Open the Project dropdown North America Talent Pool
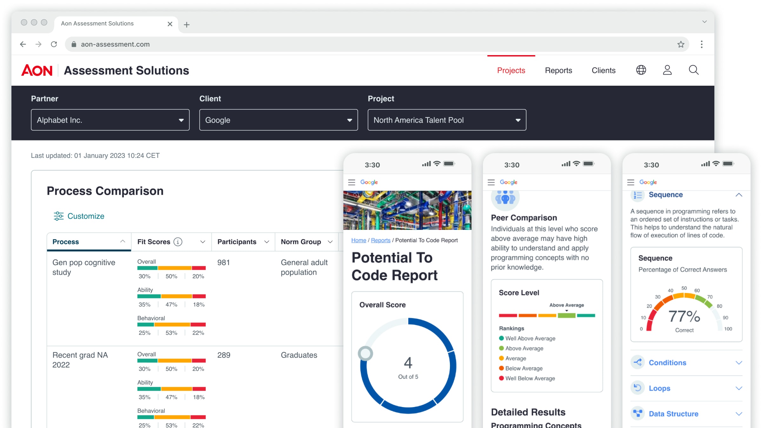Viewport: 762px width, 428px height. click(447, 120)
